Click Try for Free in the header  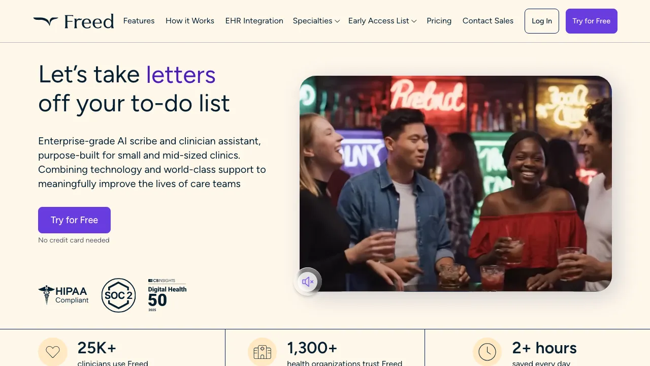[x=591, y=21]
